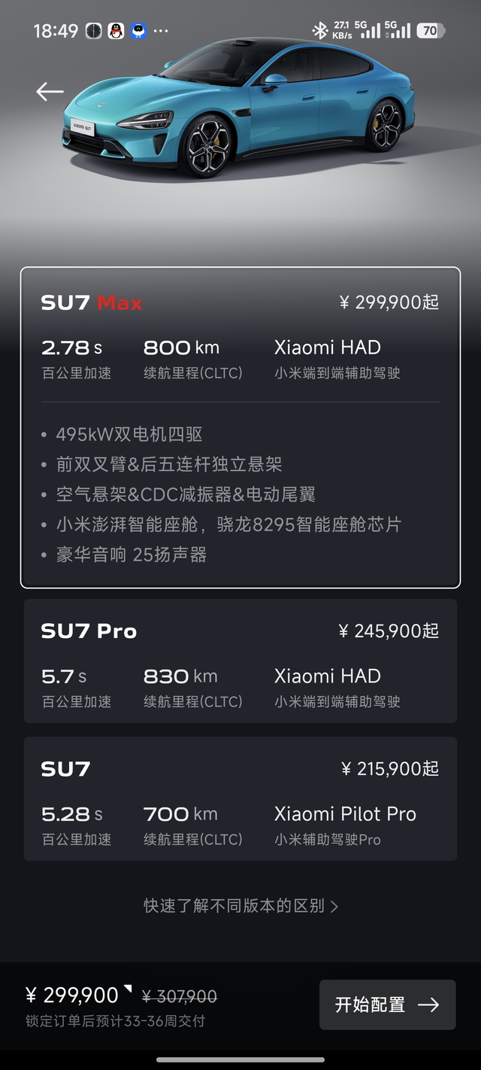Tap the back arrow icon
This screenshot has width=481, height=1070.
(x=50, y=92)
